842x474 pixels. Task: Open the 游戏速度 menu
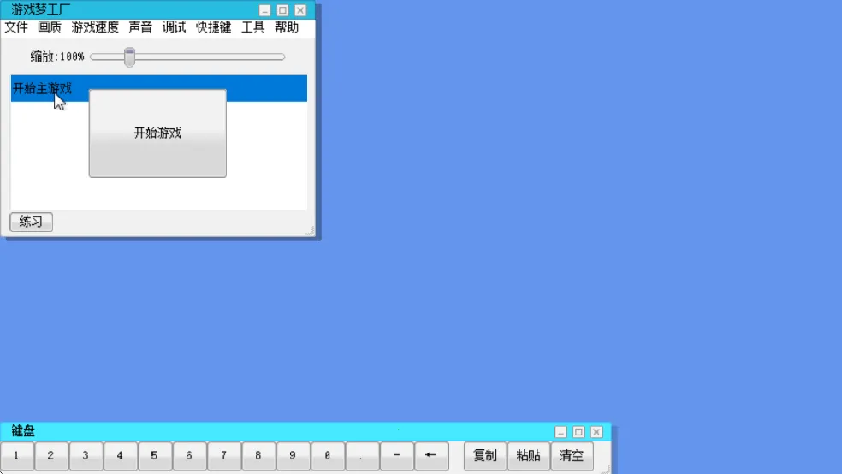pos(95,27)
